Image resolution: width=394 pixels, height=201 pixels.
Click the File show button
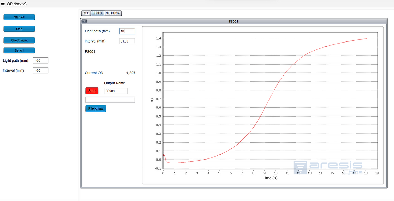click(x=96, y=109)
